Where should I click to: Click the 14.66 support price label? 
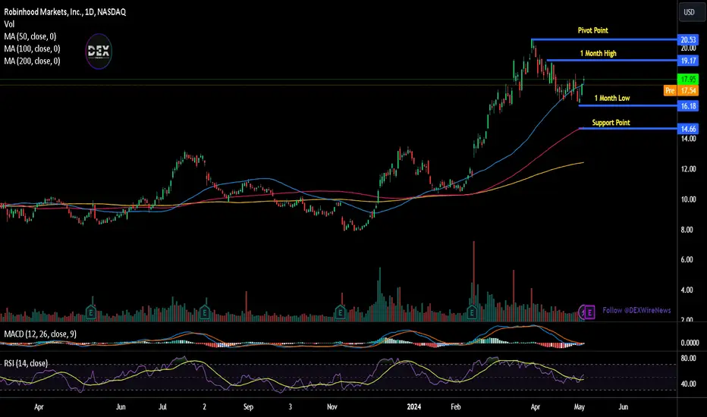point(688,129)
